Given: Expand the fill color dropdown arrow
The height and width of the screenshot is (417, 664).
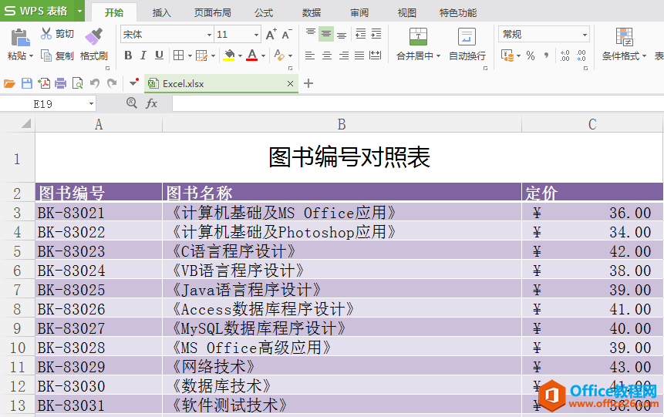Looking at the screenshot, I should [x=240, y=55].
